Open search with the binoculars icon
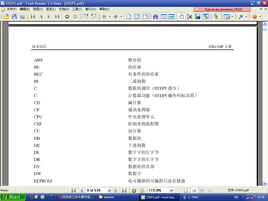The image size is (268, 201). [155, 17]
